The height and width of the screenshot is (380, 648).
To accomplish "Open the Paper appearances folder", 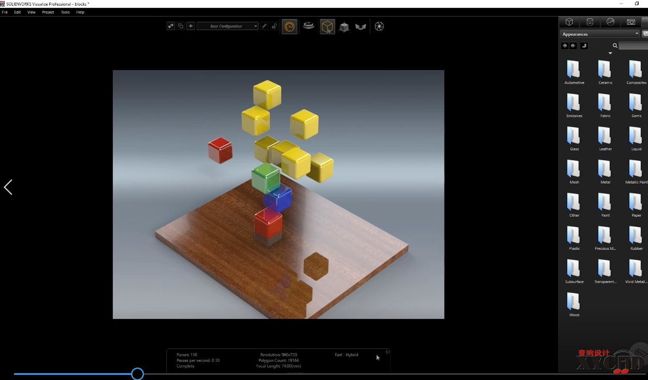I will [636, 204].
